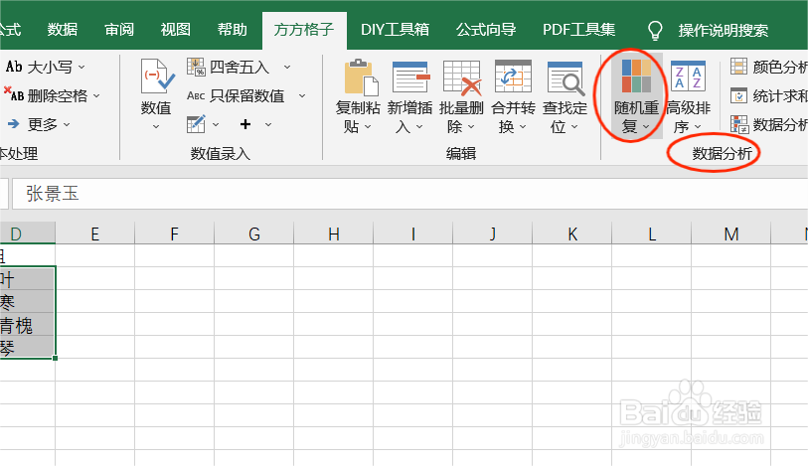Open the DIY工具箱 tab
This screenshot has height=466, width=808.
click(395, 30)
